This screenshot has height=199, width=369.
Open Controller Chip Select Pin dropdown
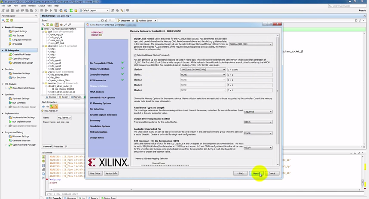coord(258,133)
